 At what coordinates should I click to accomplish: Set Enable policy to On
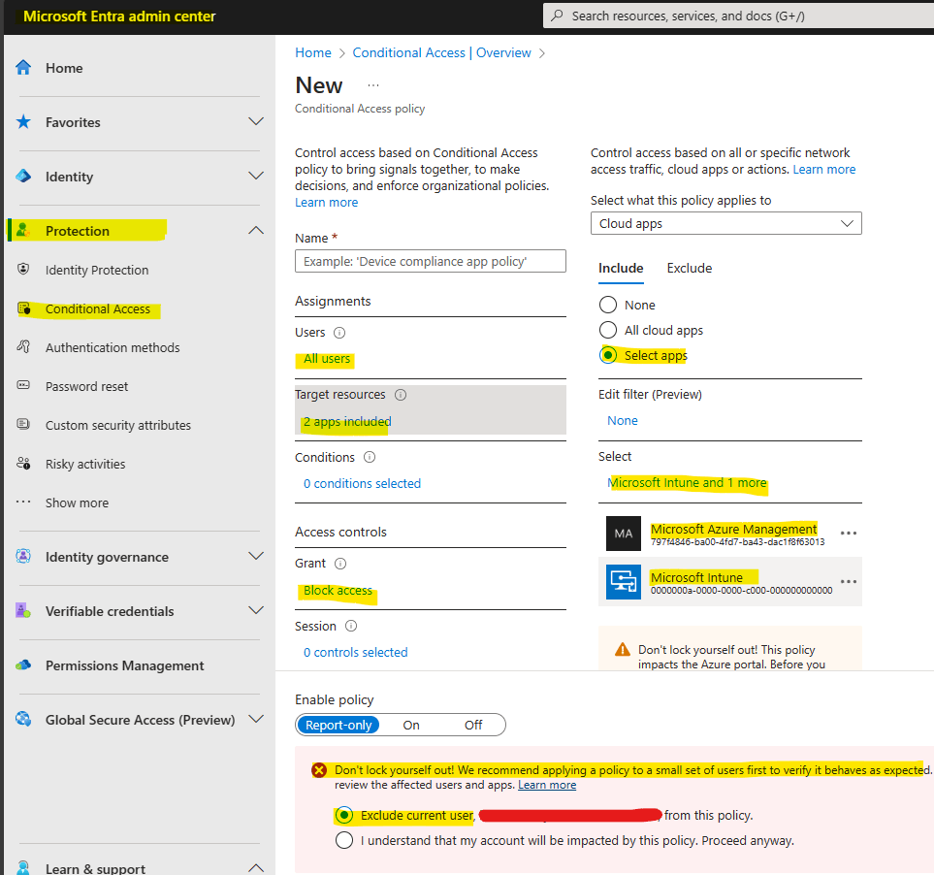coord(411,725)
